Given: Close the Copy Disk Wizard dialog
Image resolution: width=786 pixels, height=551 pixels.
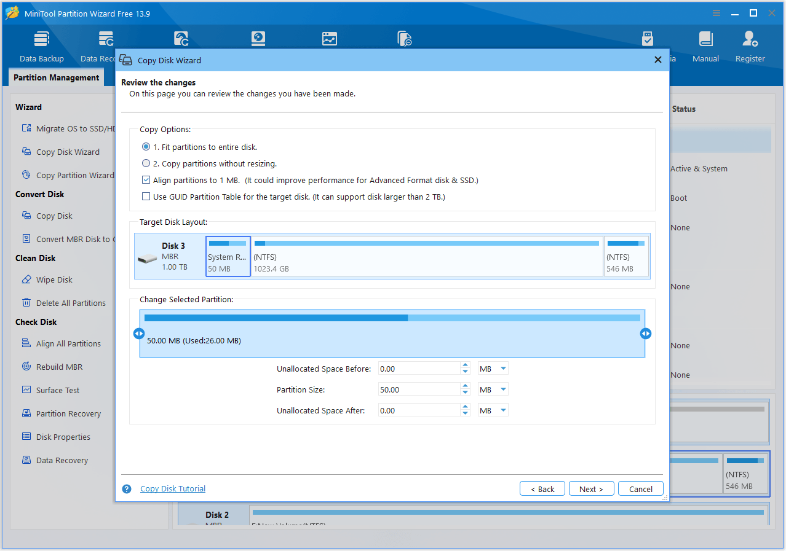Looking at the screenshot, I should tap(658, 60).
